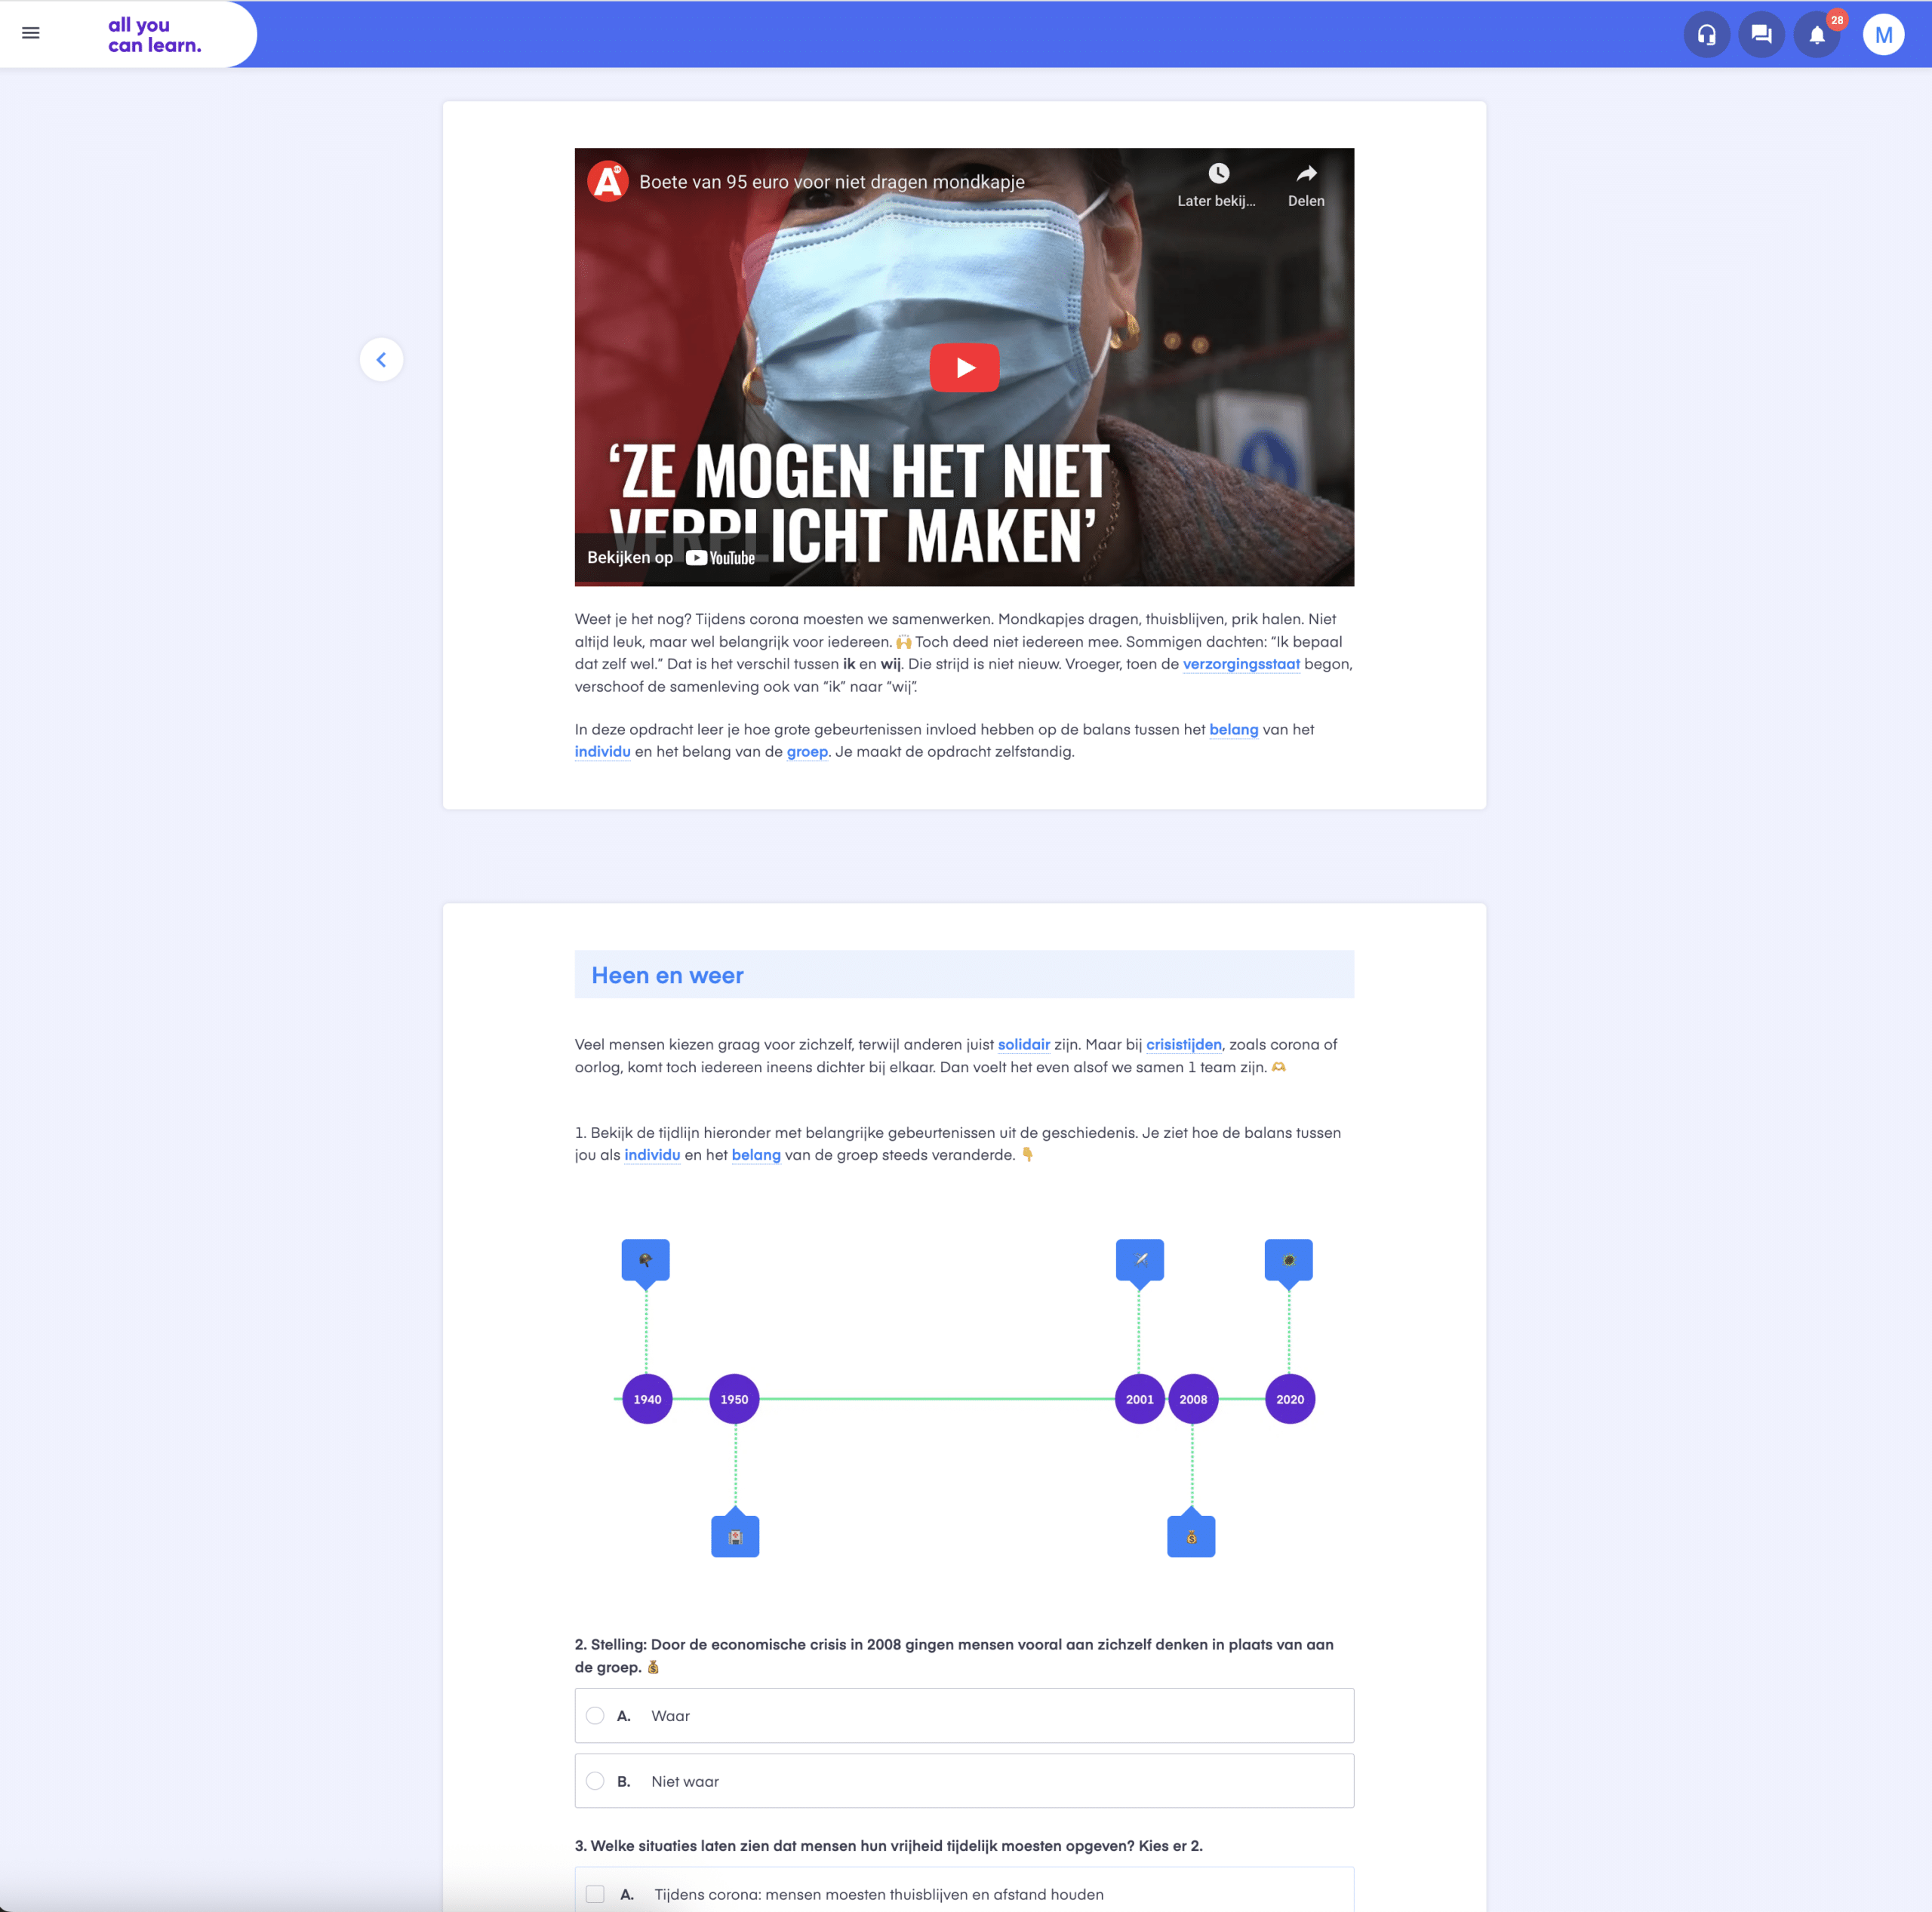Open the crisistijden glossary link

tap(1183, 1044)
